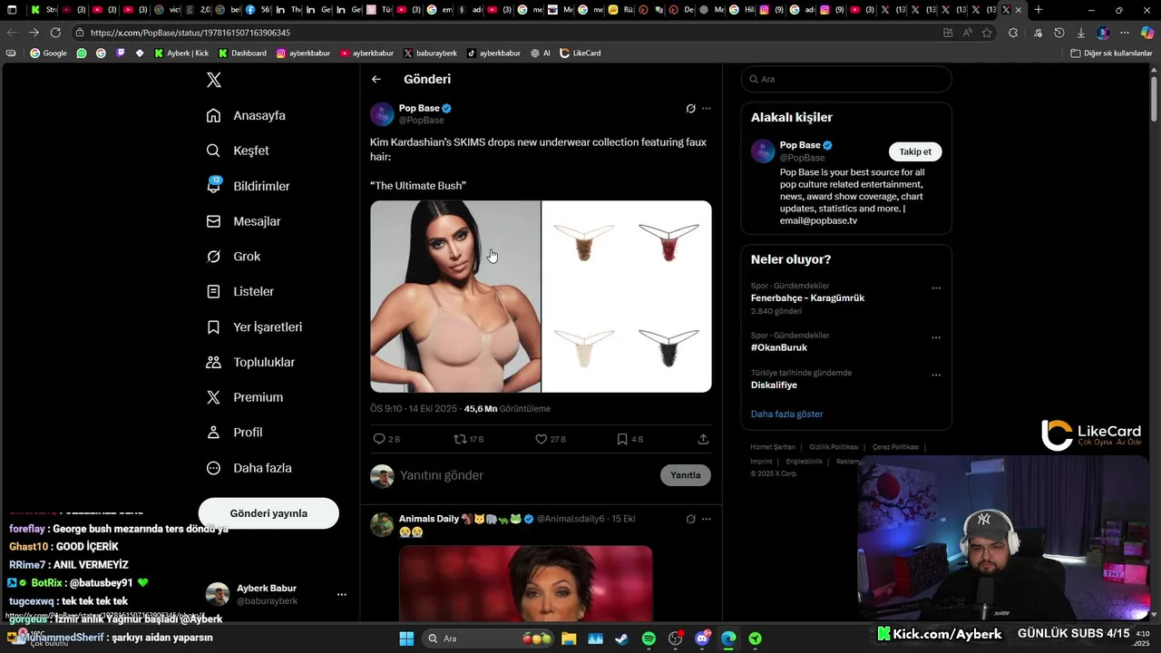Screen dimensions: 1161x653
Task: Open Topluluklar communities
Action: click(x=251, y=362)
